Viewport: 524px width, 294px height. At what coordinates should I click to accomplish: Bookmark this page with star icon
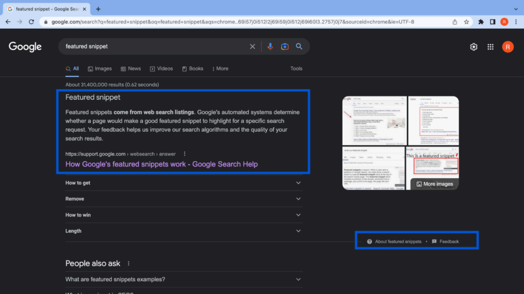[466, 22]
